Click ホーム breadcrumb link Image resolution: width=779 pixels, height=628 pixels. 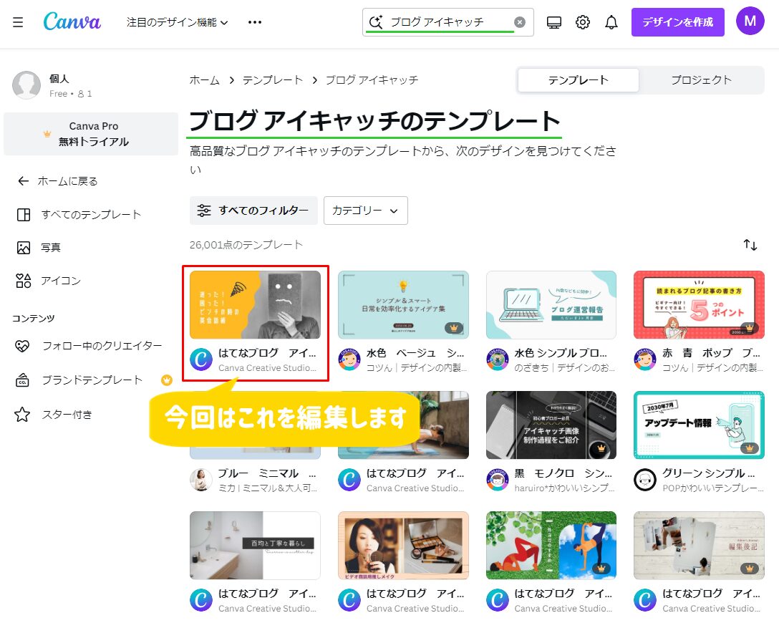[205, 80]
